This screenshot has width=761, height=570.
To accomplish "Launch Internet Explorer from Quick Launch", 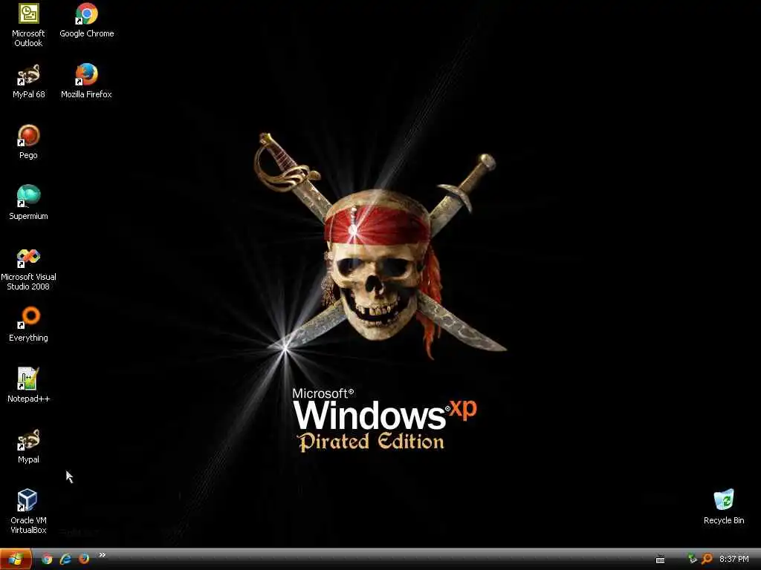I will [65, 559].
